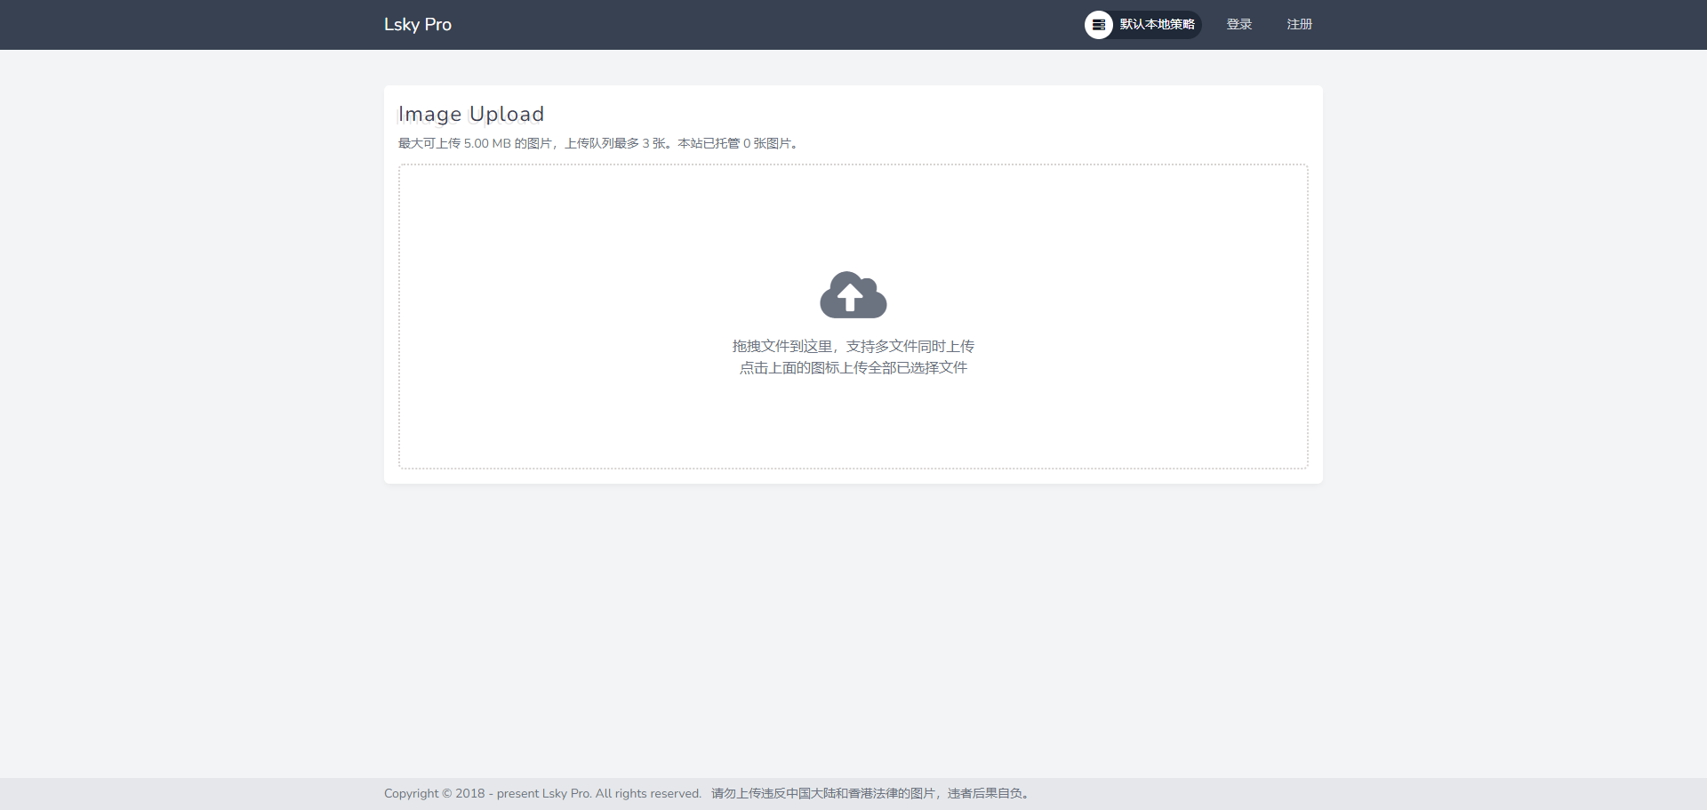The width and height of the screenshot is (1707, 810).
Task: Click the 上传队列最多 3 张 text
Action: (615, 143)
